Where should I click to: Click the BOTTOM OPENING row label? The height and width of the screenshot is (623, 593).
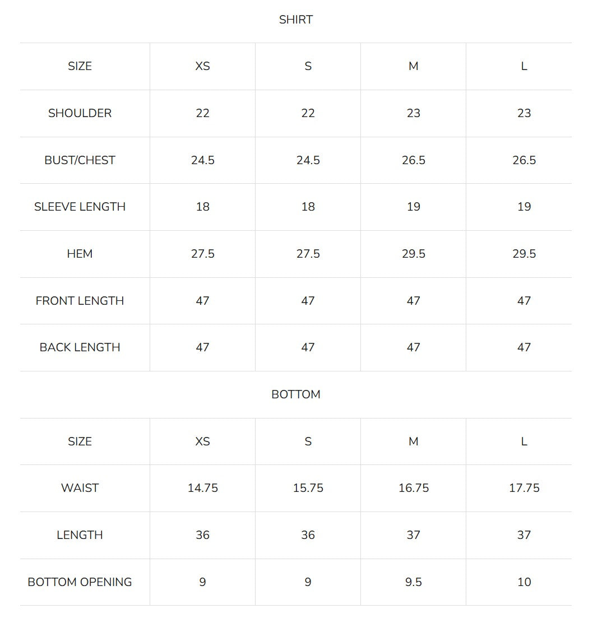[x=80, y=582]
